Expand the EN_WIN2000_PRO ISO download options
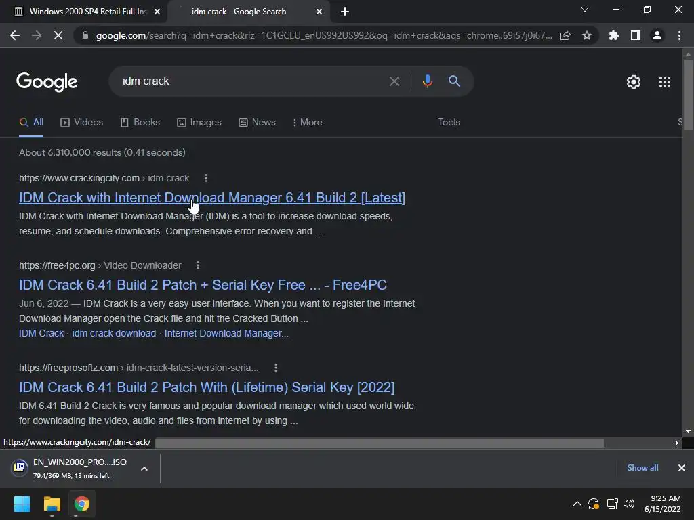The image size is (694, 520). point(144,469)
